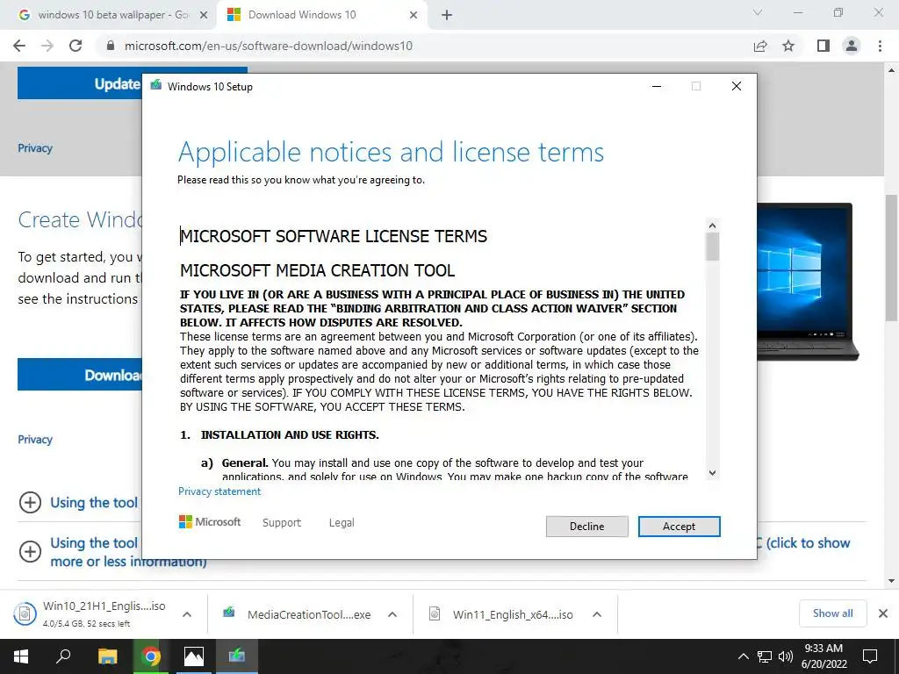
Task: Click the Windows 10 Setup title bar icon
Action: (x=156, y=86)
